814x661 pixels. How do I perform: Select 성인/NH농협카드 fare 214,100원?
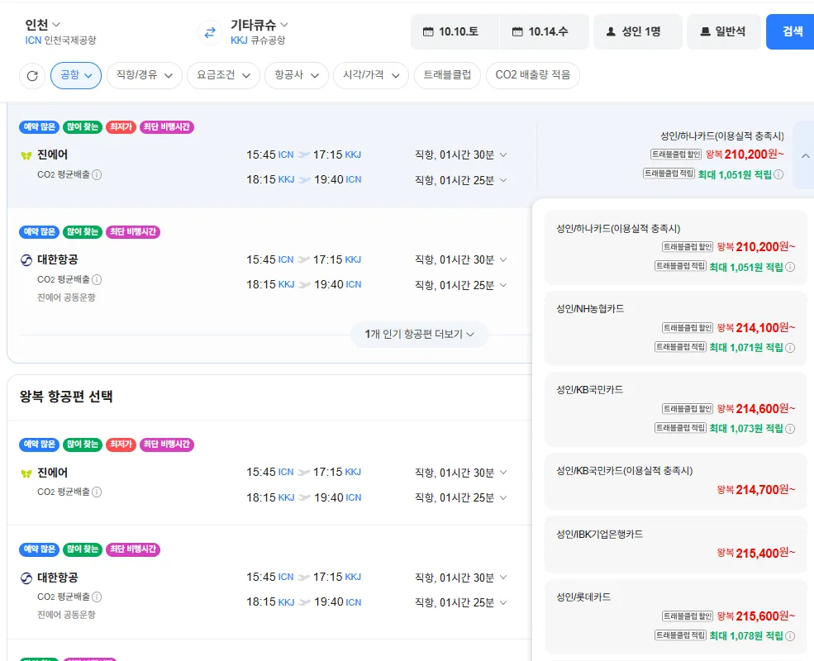(675, 328)
